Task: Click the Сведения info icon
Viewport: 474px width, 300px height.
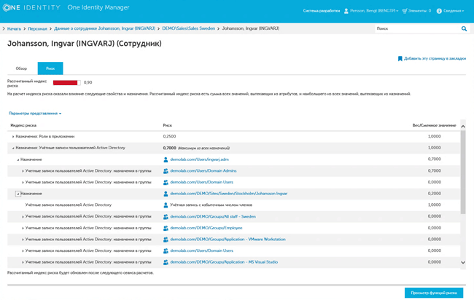Action: (x=439, y=11)
